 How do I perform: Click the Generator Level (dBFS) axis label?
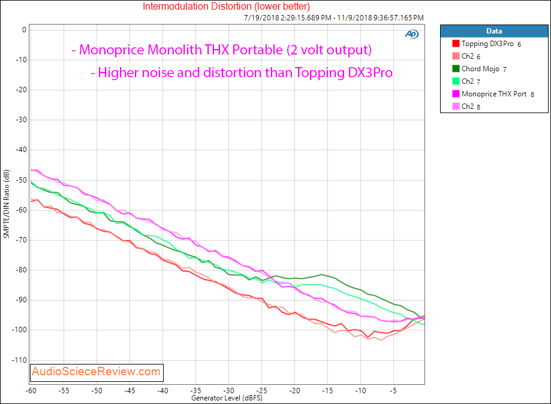click(227, 398)
